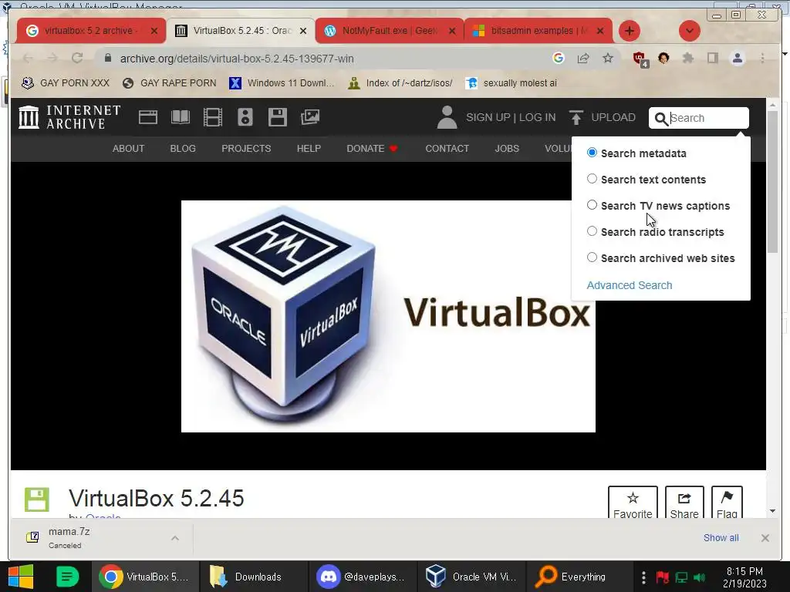This screenshot has height=592, width=790.
Task: Click the Upload arrow icon
Action: click(x=576, y=117)
